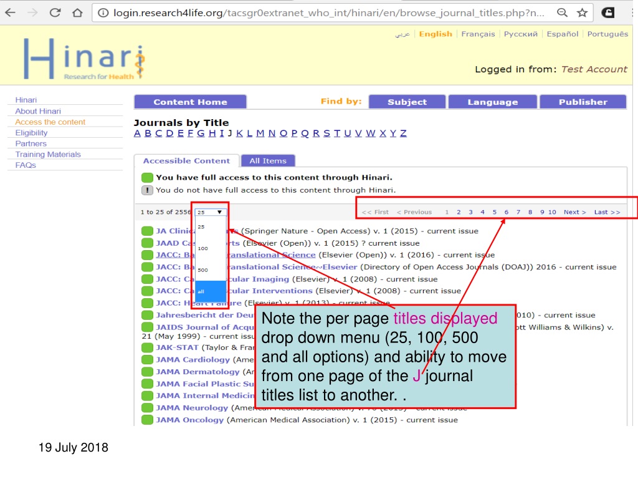Browse journal titles starting with M
638x479 pixels.
point(260,133)
